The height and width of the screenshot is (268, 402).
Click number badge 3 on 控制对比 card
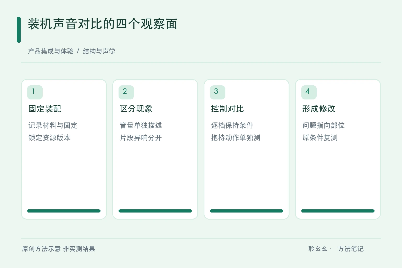tap(217, 92)
